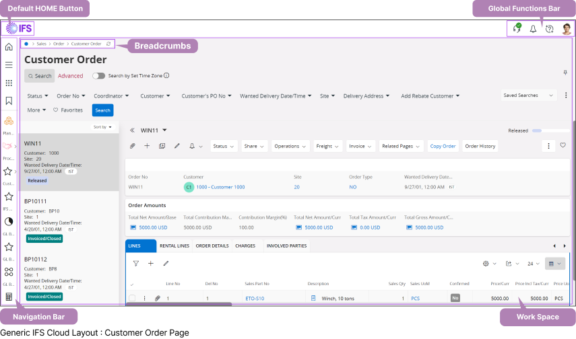Click the Home icon in navigation bar

point(9,47)
